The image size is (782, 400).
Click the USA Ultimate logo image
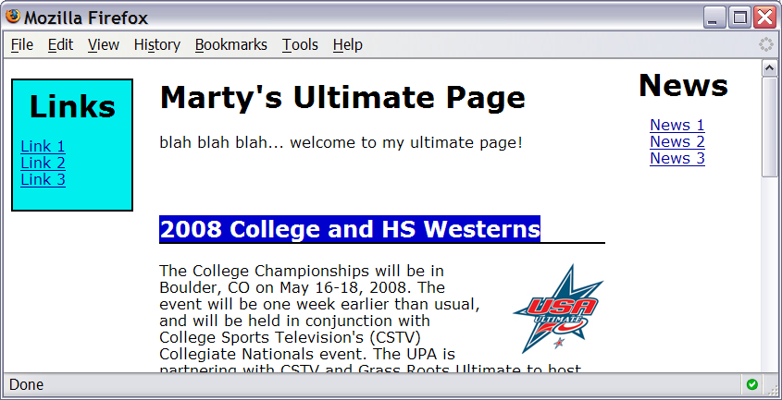coord(557,309)
